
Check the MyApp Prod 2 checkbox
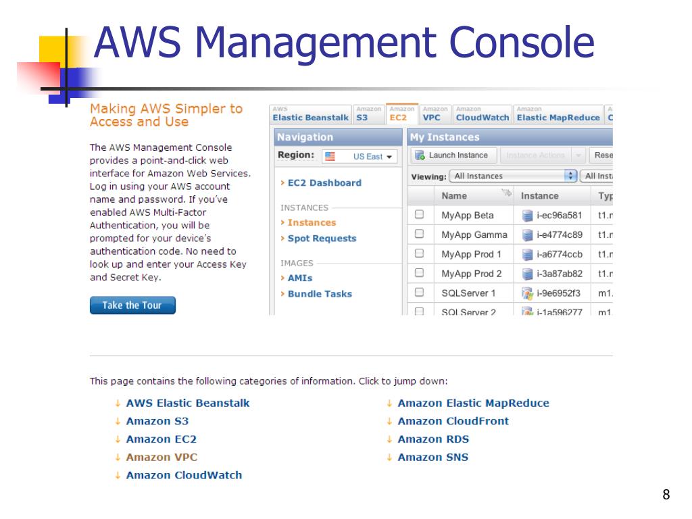419,273
